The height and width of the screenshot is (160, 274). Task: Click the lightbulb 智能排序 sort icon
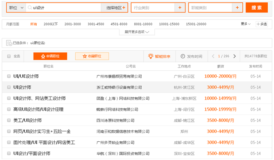[150, 56]
